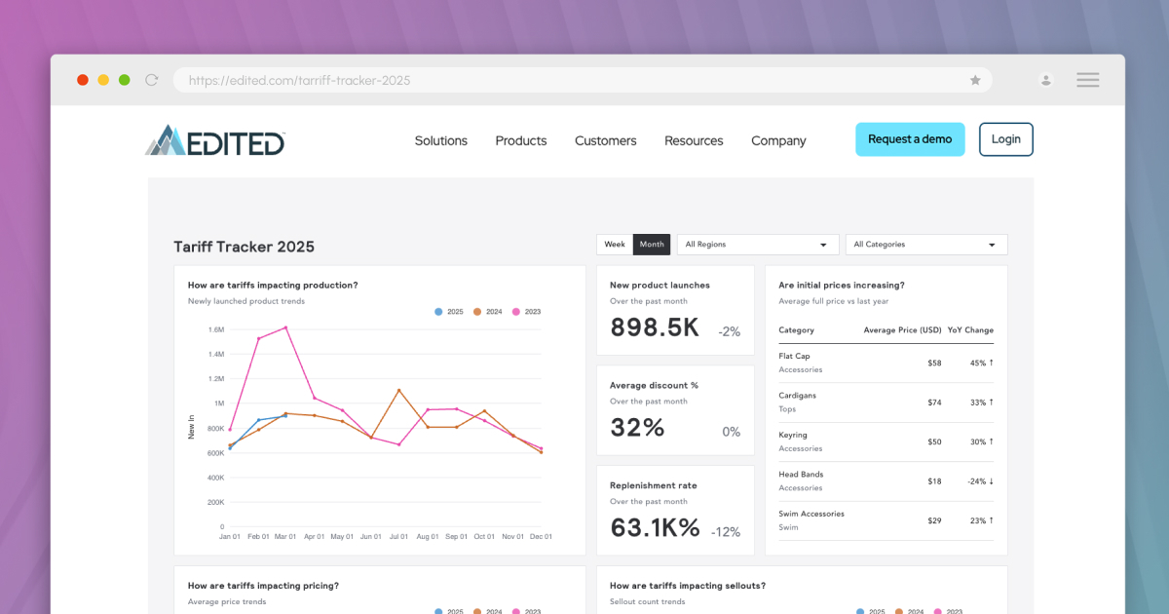
Task: Click the 33% YoY change for Cardigans
Action: click(982, 403)
